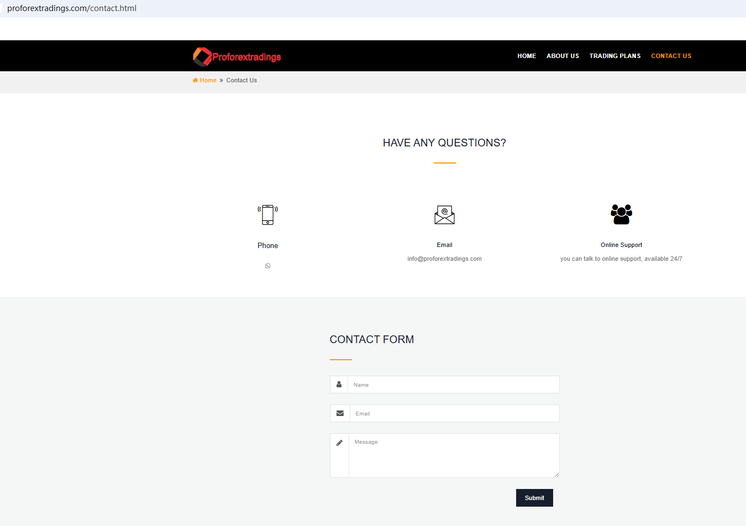Screen dimensions: 746x526
Task: Open the TRADING PLANS menu item
Action: (x=614, y=56)
